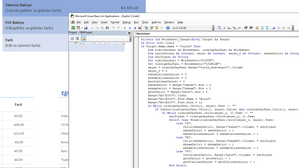
Task: Click View Code icon in Project panel
Action: coord(72,38)
